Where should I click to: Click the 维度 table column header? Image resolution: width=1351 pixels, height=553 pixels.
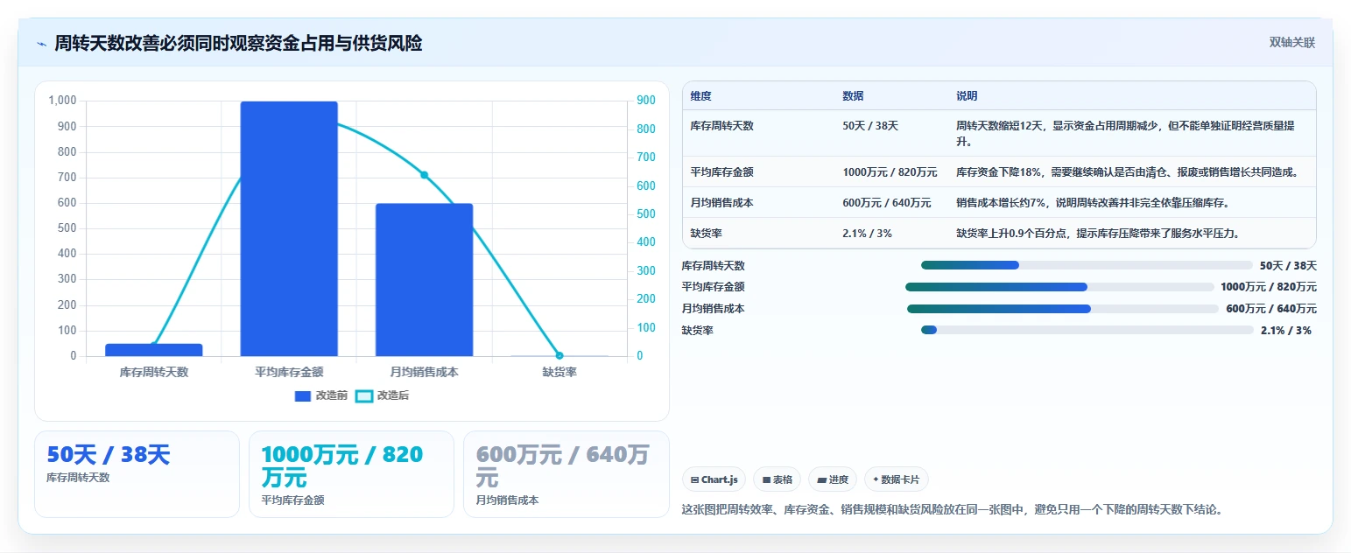701,96
